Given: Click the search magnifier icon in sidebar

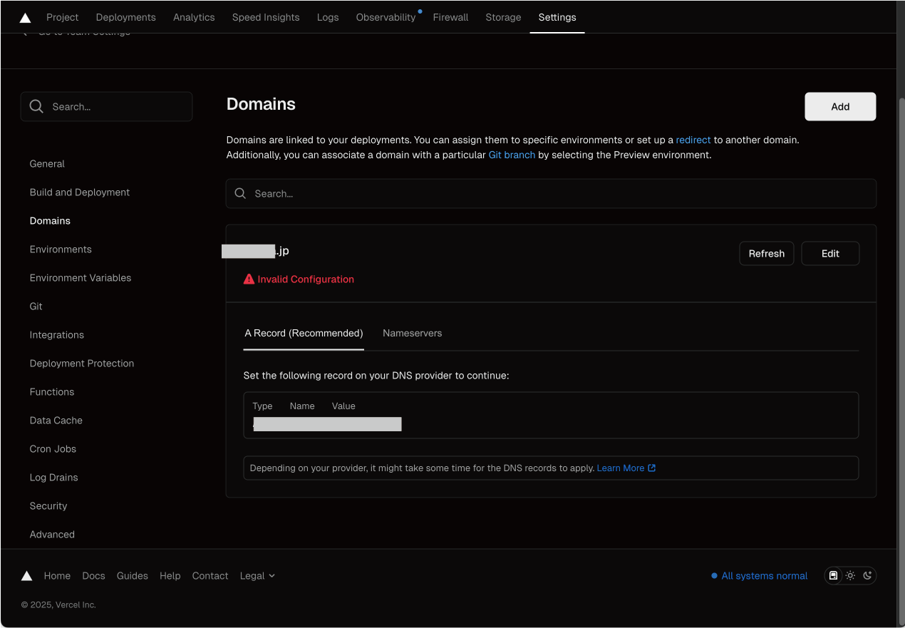Looking at the screenshot, I should [x=36, y=107].
